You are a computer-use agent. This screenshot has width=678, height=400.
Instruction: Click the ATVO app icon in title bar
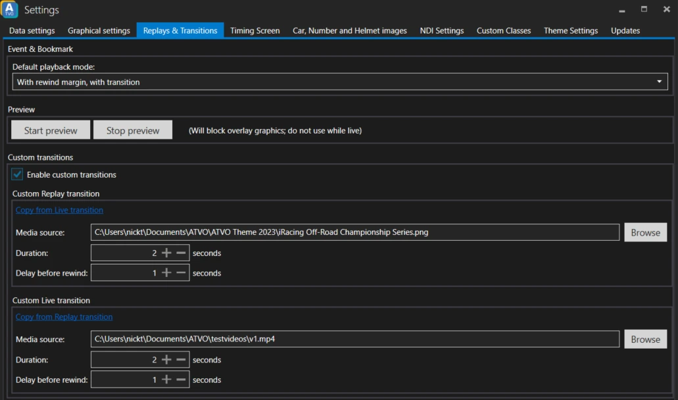point(9,9)
